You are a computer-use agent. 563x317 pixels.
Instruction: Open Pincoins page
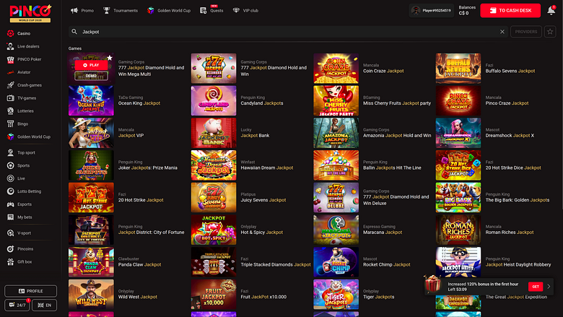[20, 249]
